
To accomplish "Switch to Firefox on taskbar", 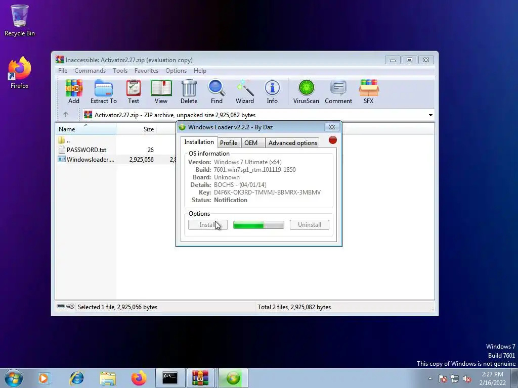I will point(139,378).
